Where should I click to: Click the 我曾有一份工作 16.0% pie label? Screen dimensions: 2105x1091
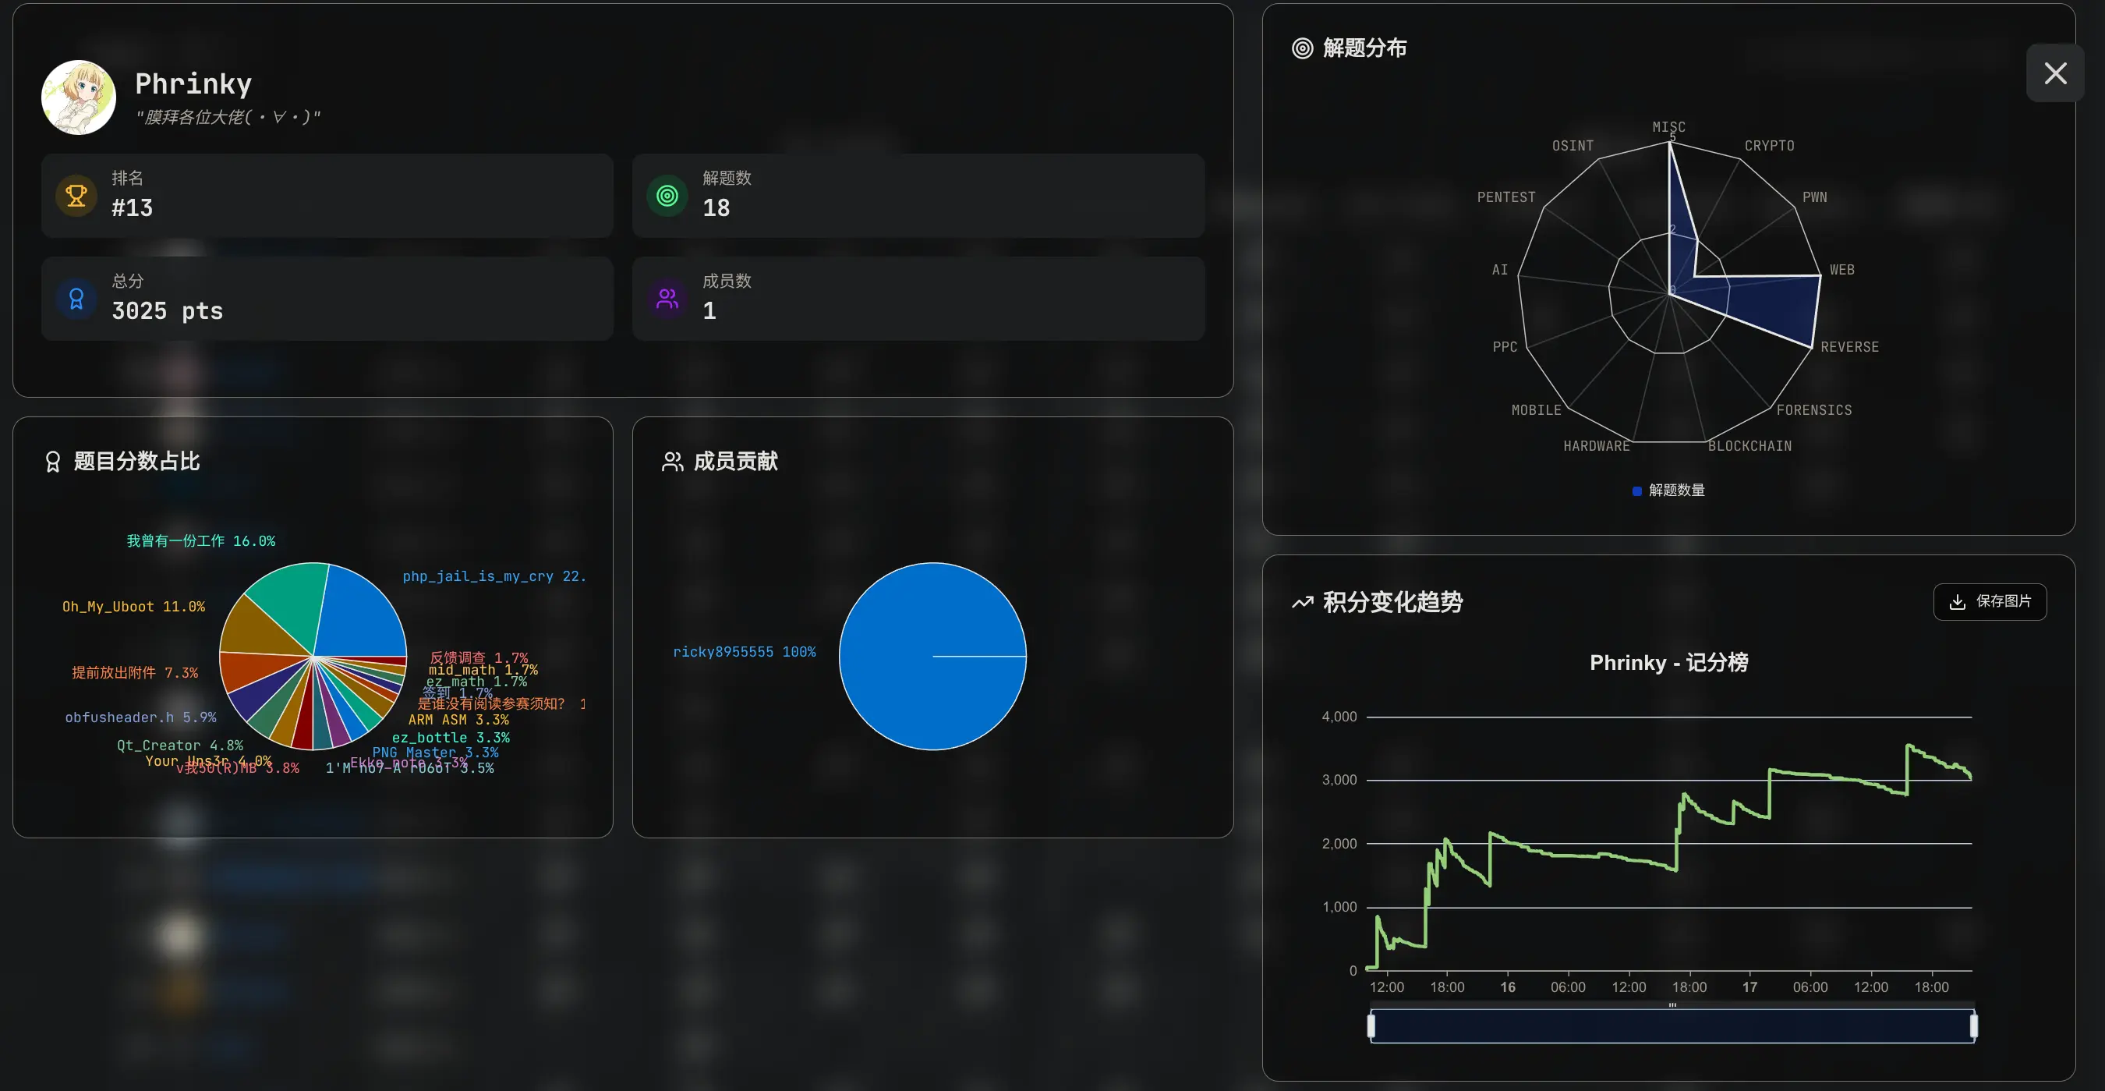pyautogui.click(x=201, y=541)
